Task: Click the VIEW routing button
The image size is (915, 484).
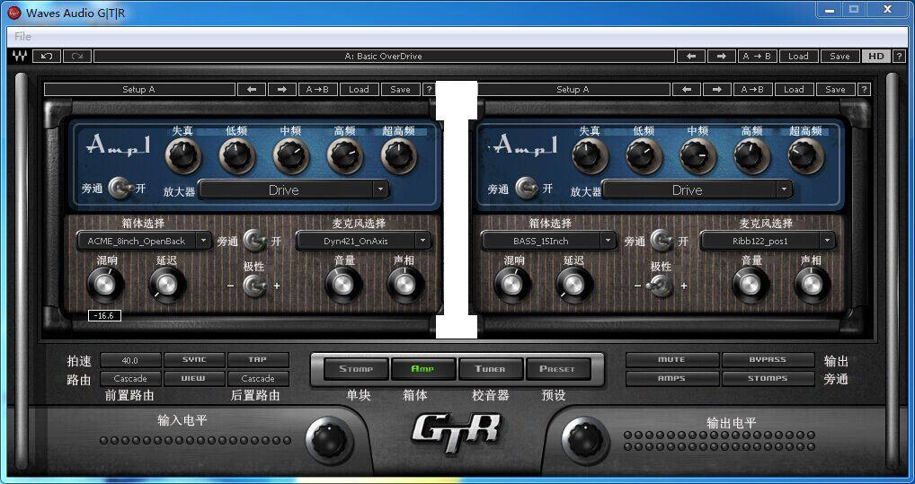Action: [x=194, y=378]
